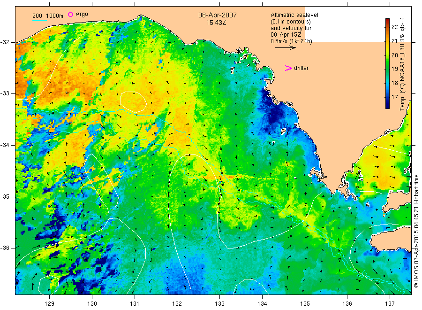Click the 0.5m/s velocity scale arrow
Screen dimensions: 422x310
pyautogui.click(x=285, y=48)
